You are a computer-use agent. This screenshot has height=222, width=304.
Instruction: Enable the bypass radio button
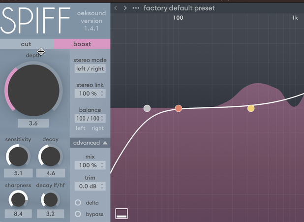point(78,214)
